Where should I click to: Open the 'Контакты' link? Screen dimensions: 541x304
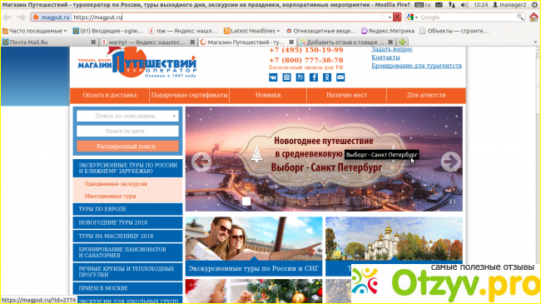pyautogui.click(x=385, y=57)
